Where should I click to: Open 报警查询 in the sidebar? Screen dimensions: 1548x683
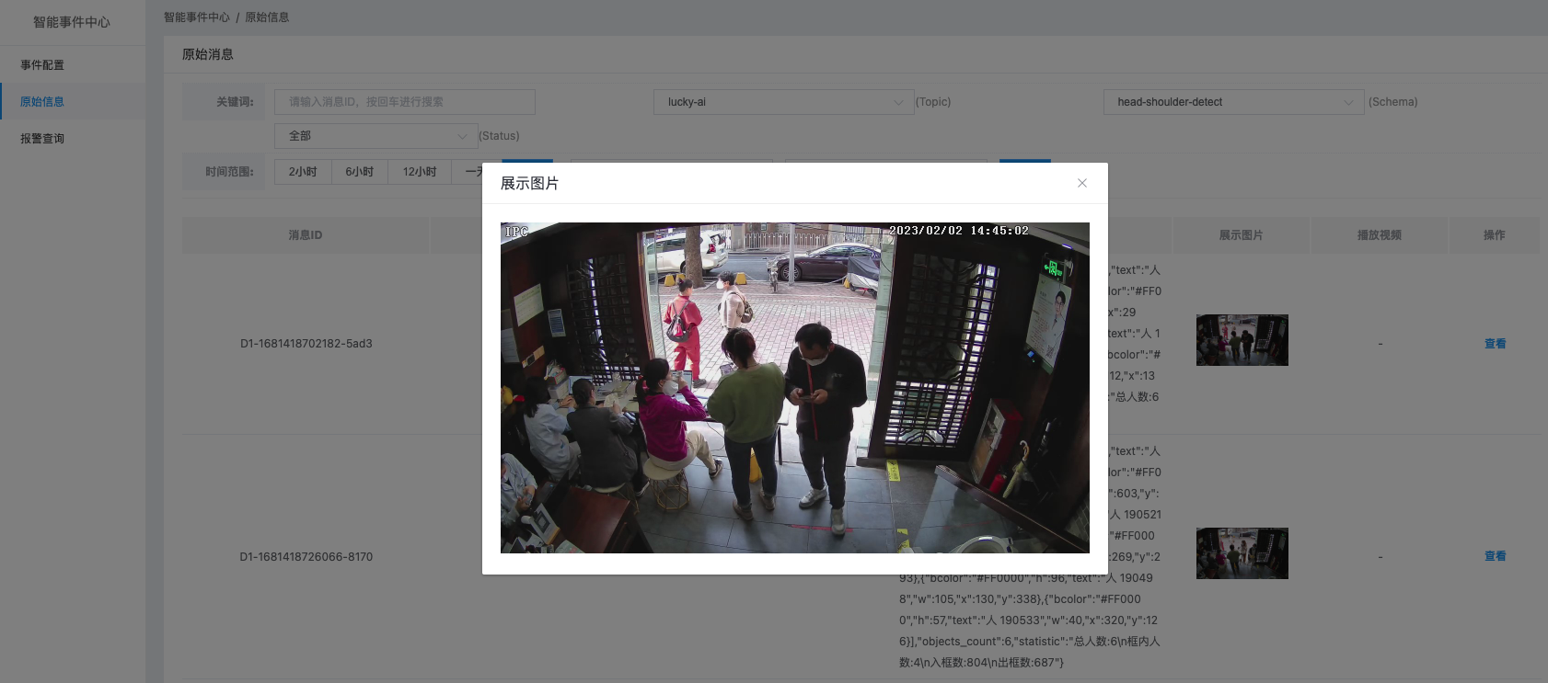click(x=42, y=139)
